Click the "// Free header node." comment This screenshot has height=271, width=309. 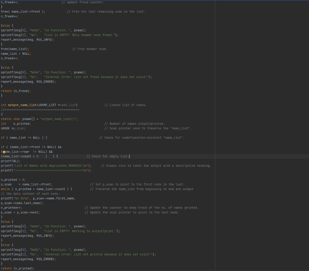coord(90,49)
